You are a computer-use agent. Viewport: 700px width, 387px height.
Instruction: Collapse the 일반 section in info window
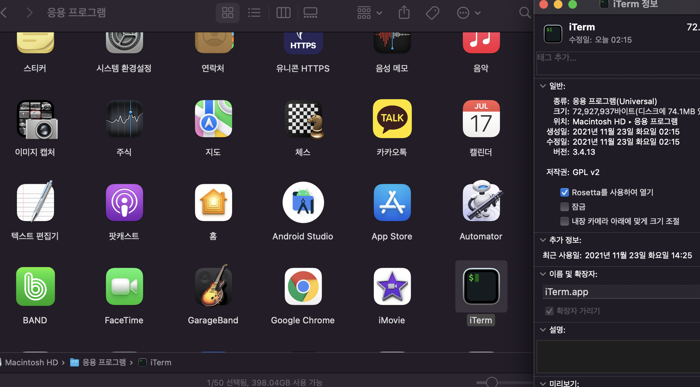(543, 86)
